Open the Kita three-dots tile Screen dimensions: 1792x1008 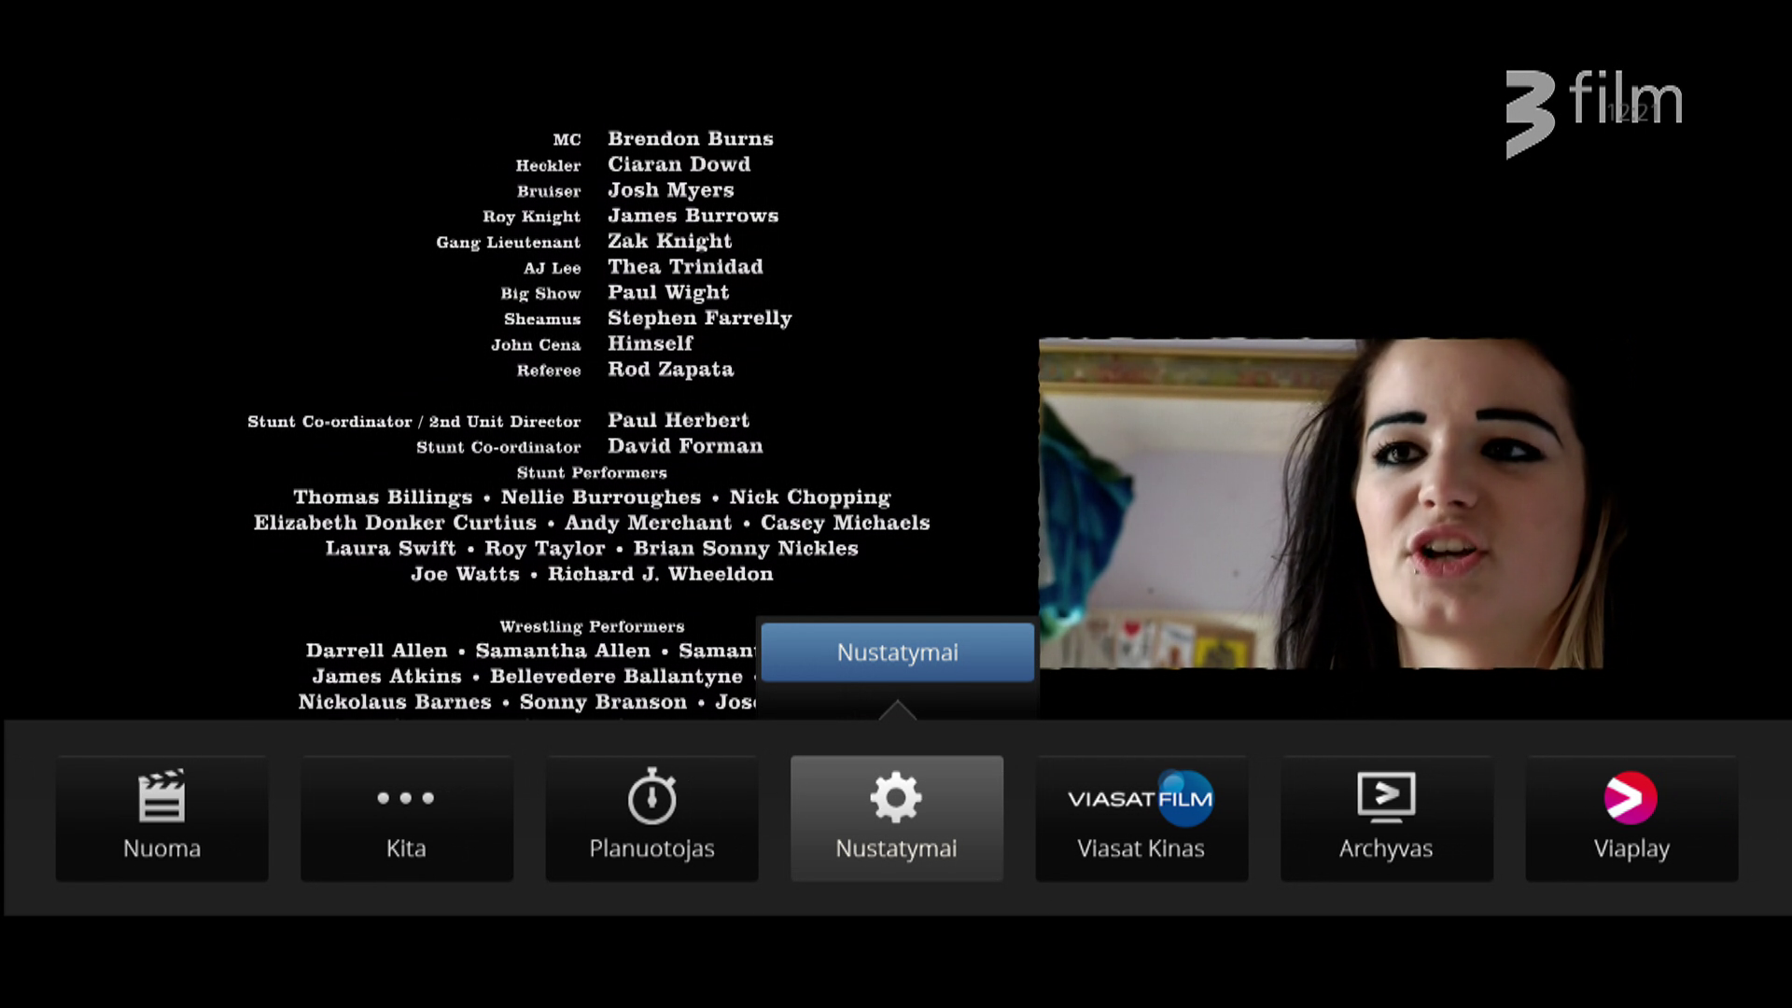click(x=407, y=819)
